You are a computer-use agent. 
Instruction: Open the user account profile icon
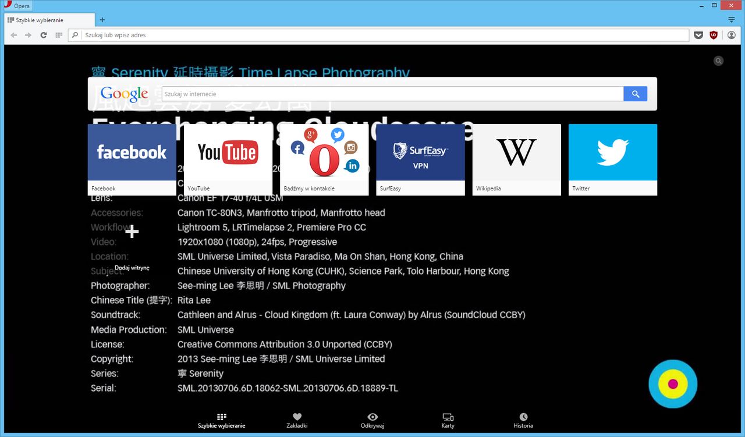pos(732,35)
